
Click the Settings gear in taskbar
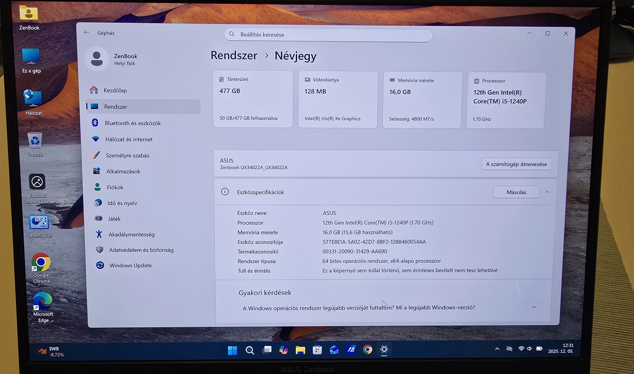click(384, 349)
